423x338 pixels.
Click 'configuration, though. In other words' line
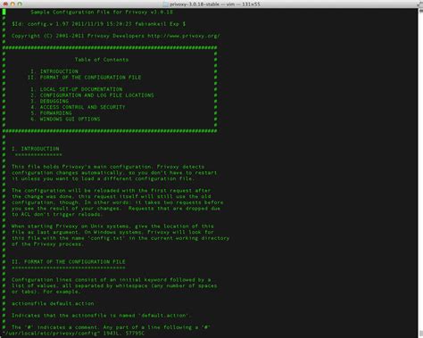(x=118, y=202)
